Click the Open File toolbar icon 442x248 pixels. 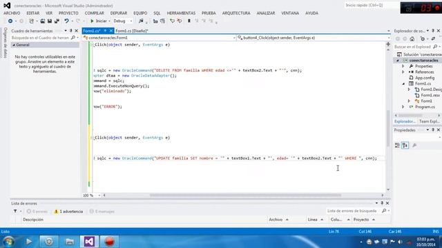[43, 21]
